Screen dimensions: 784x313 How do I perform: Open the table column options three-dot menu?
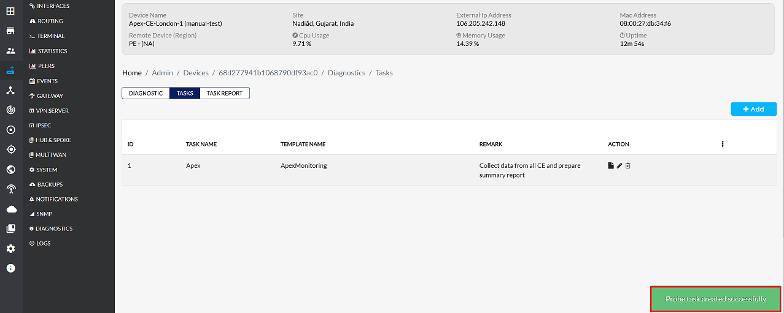[723, 144]
